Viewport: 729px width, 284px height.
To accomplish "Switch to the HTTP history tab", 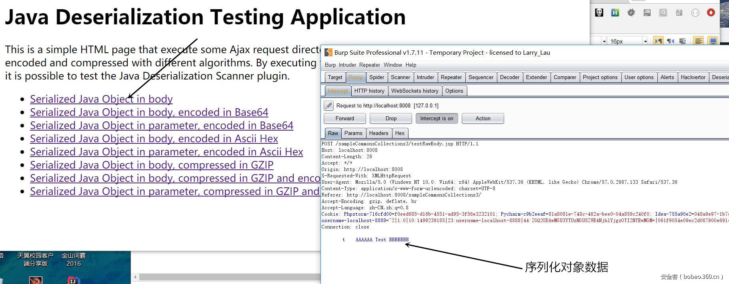I will click(369, 91).
